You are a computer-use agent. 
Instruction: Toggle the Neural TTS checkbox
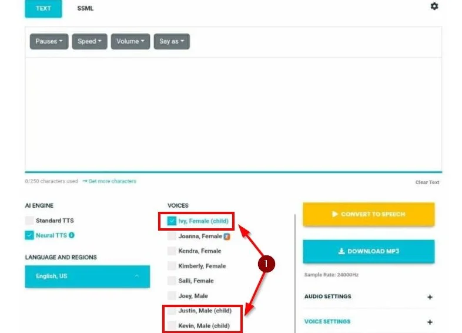(x=29, y=235)
